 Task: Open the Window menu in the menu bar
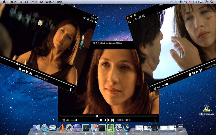pos(50,2)
